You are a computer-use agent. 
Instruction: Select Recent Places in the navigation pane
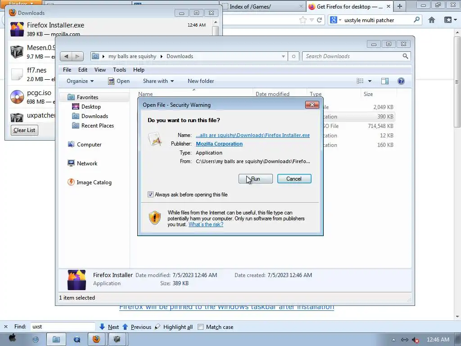pyautogui.click(x=98, y=125)
